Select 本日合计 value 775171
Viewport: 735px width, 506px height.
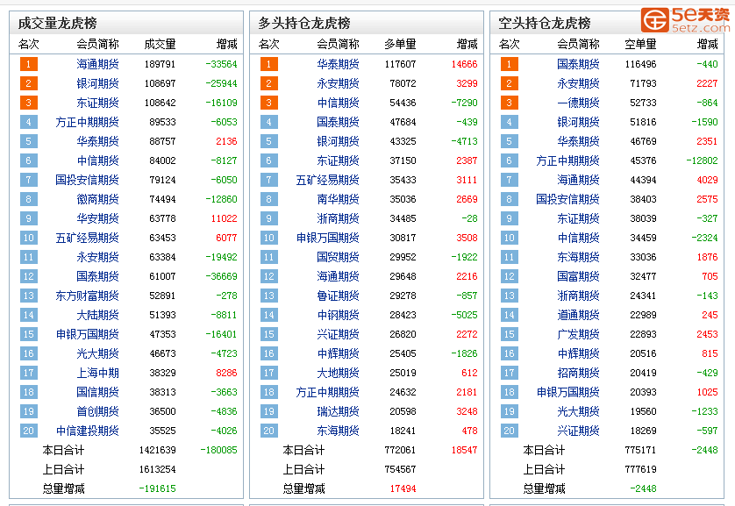pyautogui.click(x=641, y=450)
